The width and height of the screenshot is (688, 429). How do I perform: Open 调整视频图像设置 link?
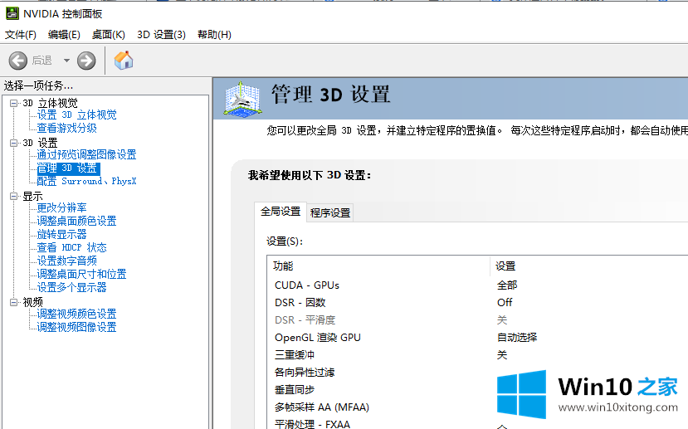click(77, 327)
